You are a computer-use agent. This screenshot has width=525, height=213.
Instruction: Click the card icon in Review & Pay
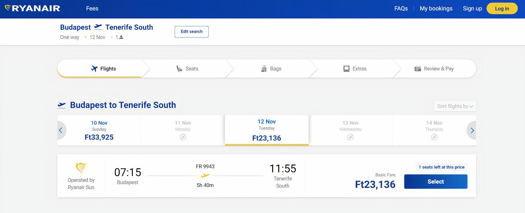418,69
